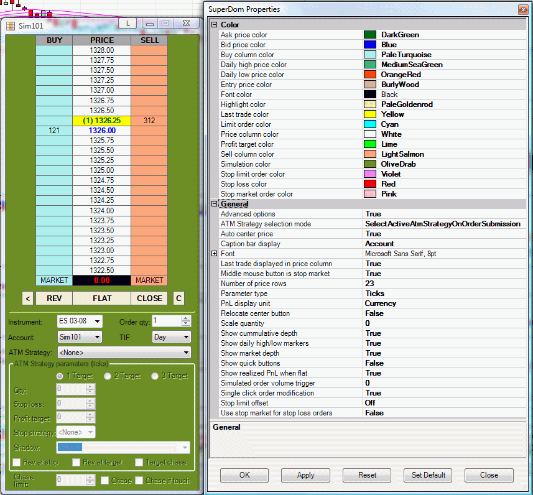Image resolution: width=533 pixels, height=495 pixels.
Task: Click the buy depth cell 121
Action: click(x=54, y=130)
